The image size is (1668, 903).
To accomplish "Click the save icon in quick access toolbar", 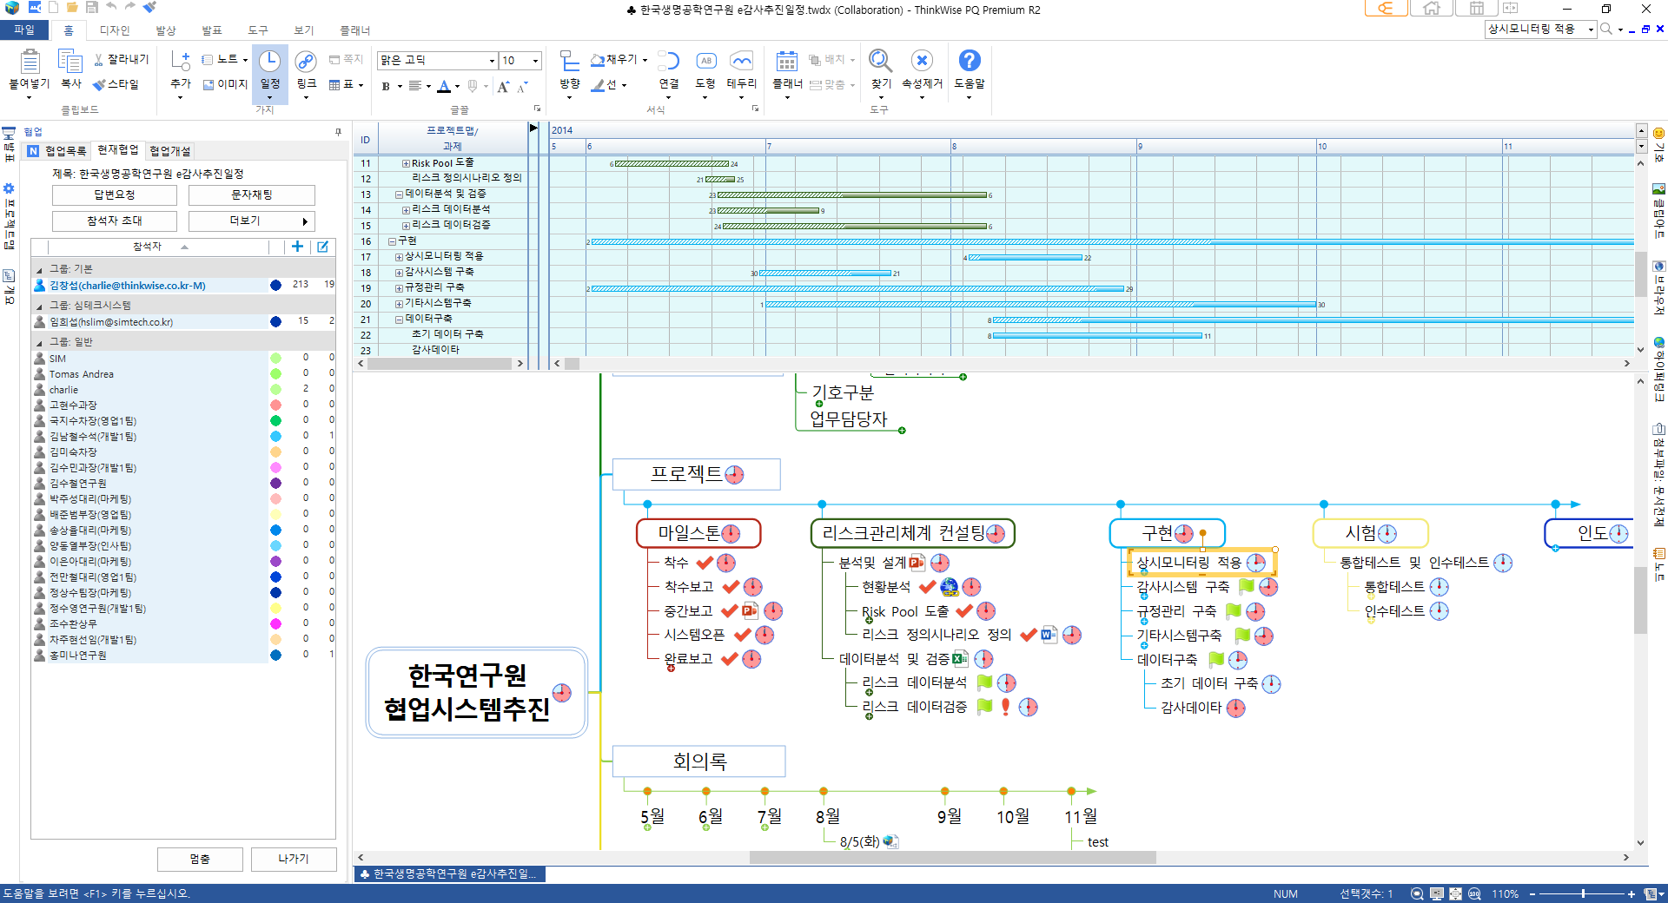I will tap(92, 7).
